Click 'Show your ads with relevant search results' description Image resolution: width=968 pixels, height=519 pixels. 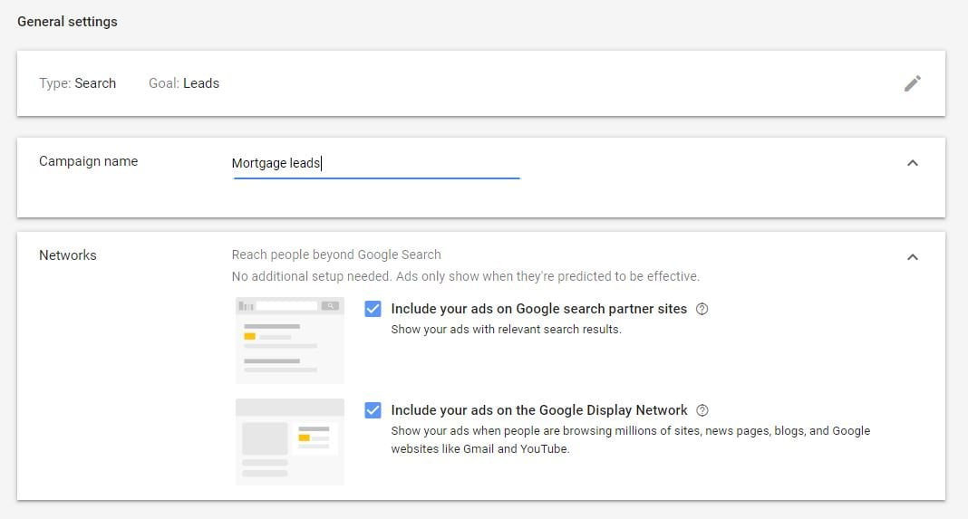507,330
